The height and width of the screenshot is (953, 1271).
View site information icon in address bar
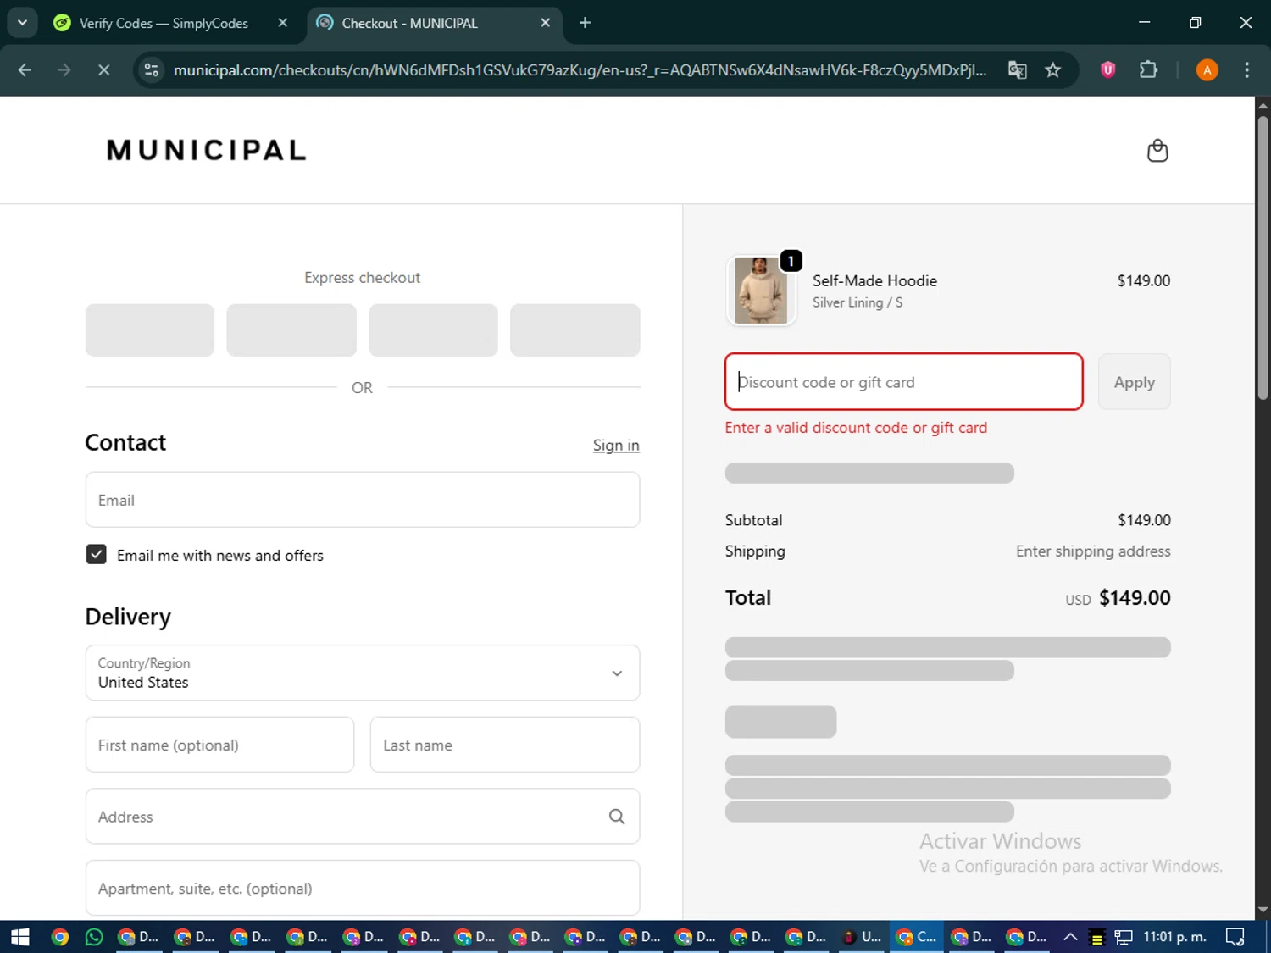pos(152,70)
